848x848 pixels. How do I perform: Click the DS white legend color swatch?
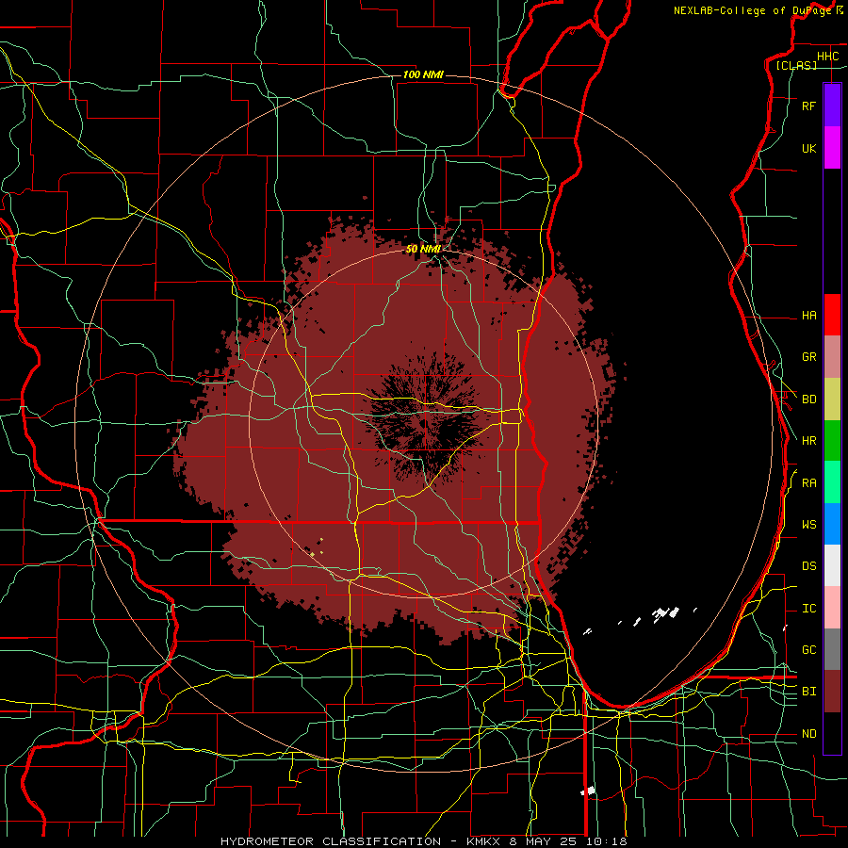[x=832, y=565]
